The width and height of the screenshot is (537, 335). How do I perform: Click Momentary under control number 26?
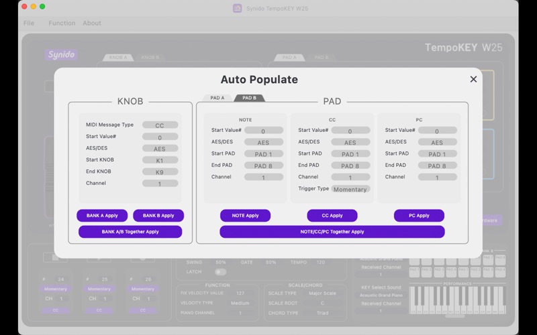pos(143,289)
